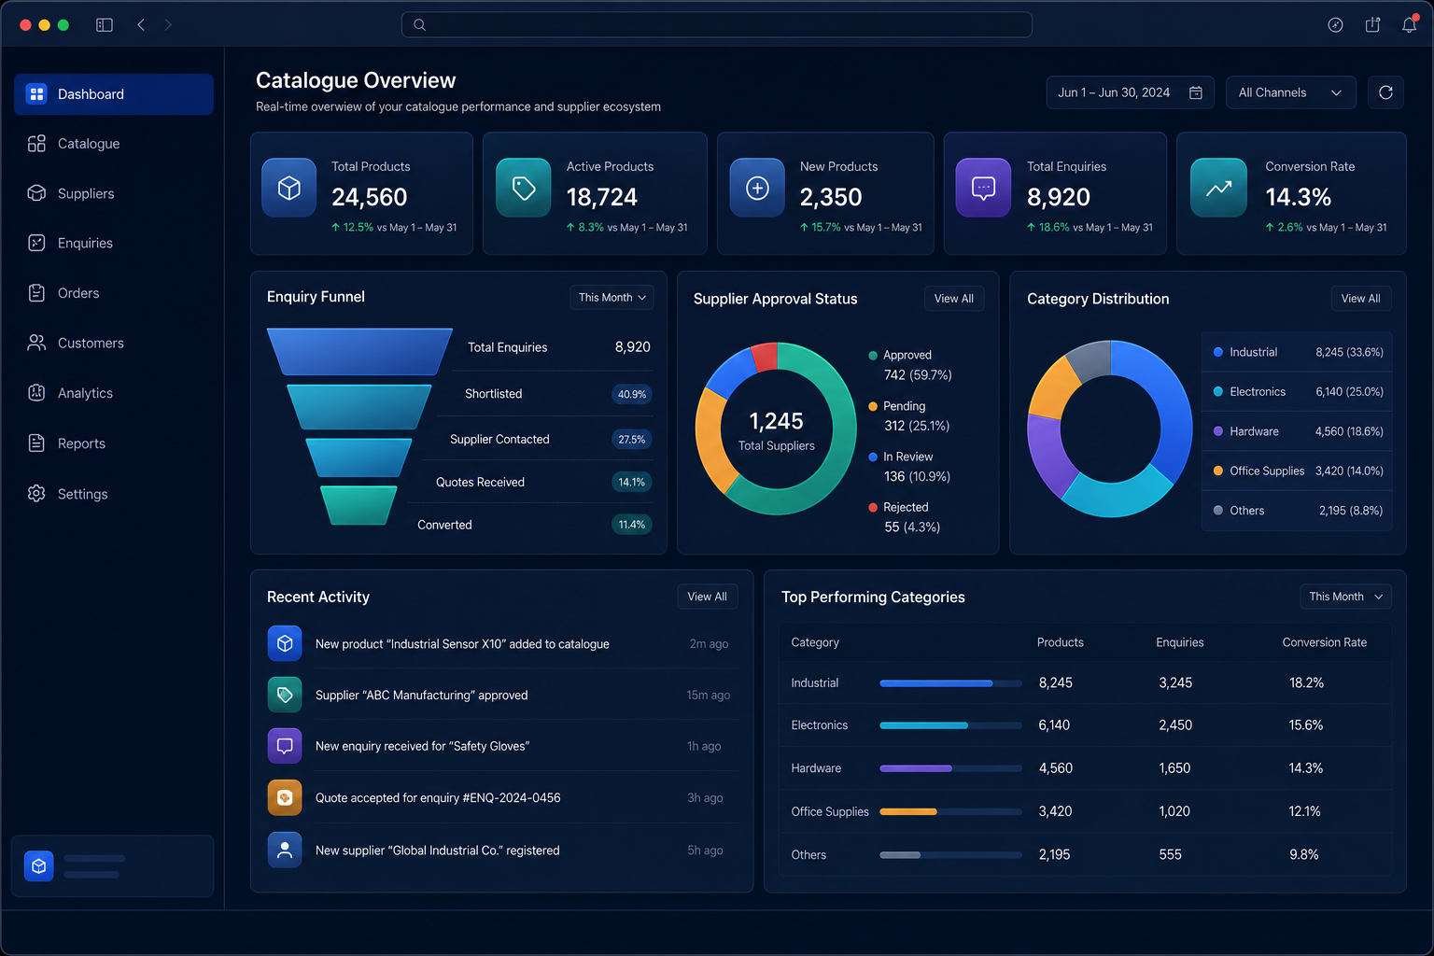Image resolution: width=1434 pixels, height=956 pixels.
Task: Click the compass icon in the title bar
Action: pyautogui.click(x=1336, y=25)
